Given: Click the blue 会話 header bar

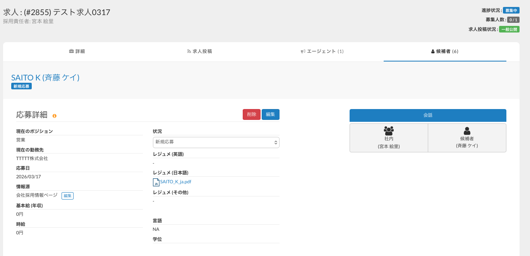Looking at the screenshot, I should coord(428,115).
